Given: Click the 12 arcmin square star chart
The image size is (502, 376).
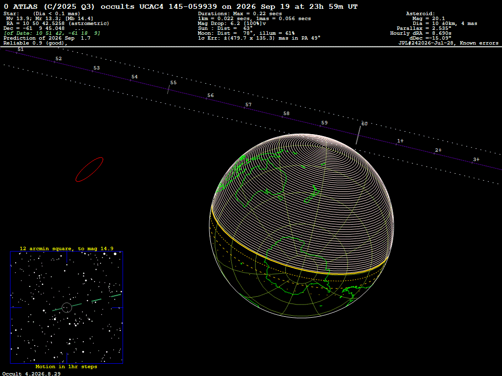Looking at the screenshot, I should 67,307.
